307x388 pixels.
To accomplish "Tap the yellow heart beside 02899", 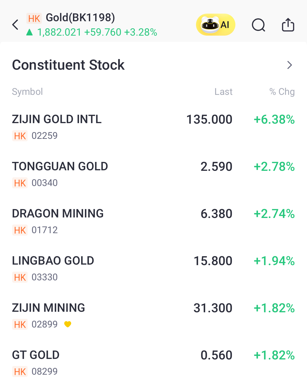I will tap(68, 324).
